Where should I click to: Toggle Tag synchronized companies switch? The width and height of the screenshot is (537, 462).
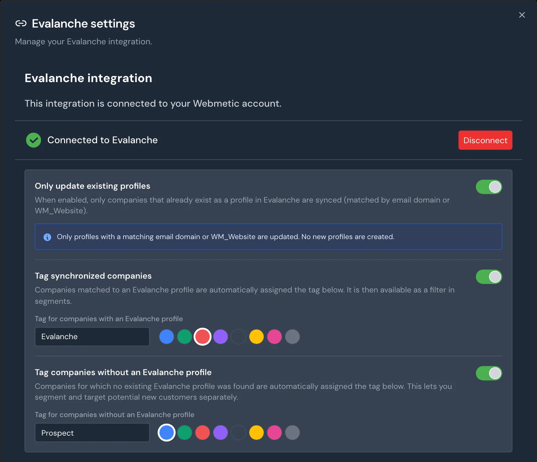point(489,277)
